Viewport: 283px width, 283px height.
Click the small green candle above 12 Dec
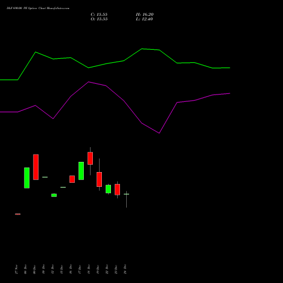[x=54, y=195]
